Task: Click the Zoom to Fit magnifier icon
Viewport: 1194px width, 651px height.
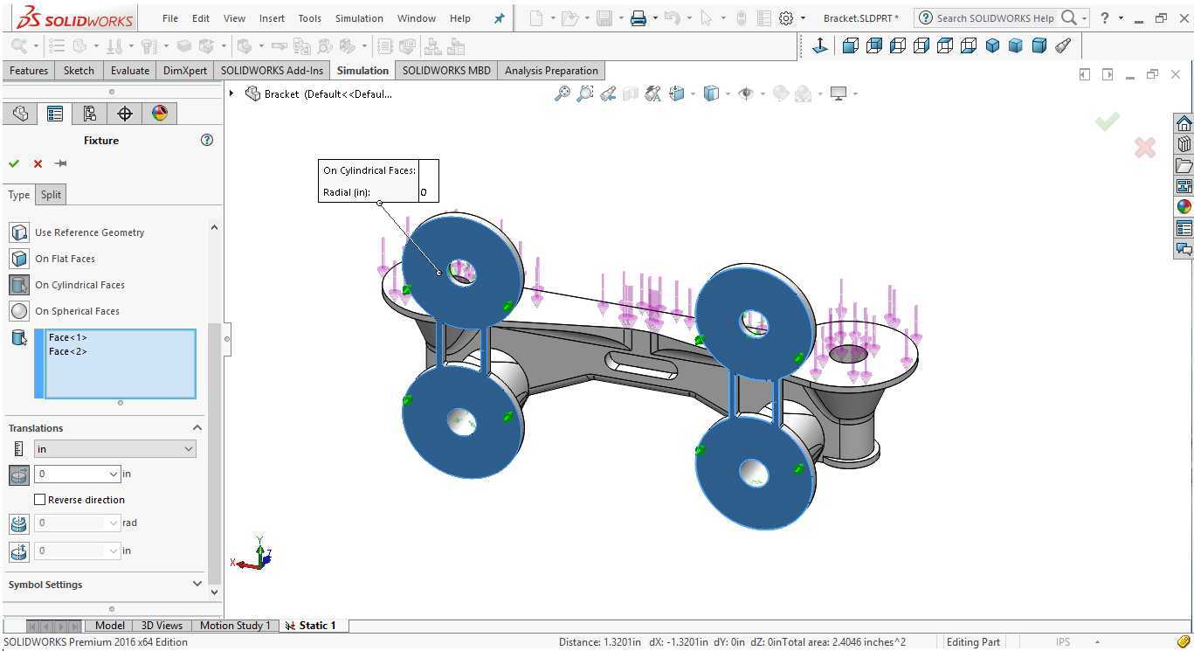Action: click(x=562, y=93)
